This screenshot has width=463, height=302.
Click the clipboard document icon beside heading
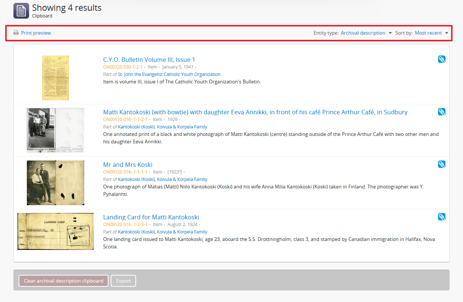21,11
